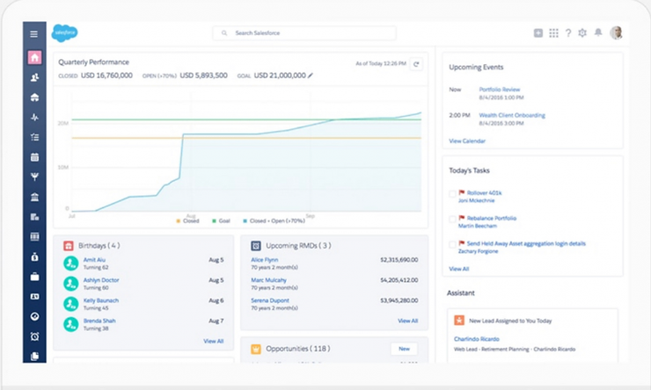Check the Send Held Away Asset task checkbox
651x390 pixels.
[x=452, y=244]
